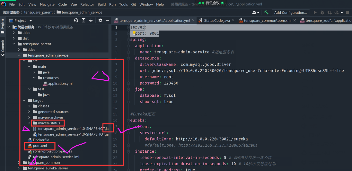
Task: Expand the tensquare_eureka_server folder
Action: coord(19,168)
